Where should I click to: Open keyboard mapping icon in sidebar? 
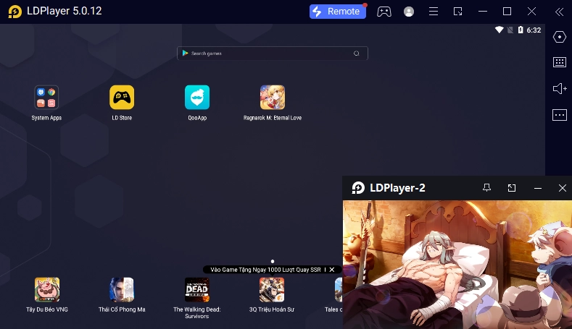tap(559, 62)
